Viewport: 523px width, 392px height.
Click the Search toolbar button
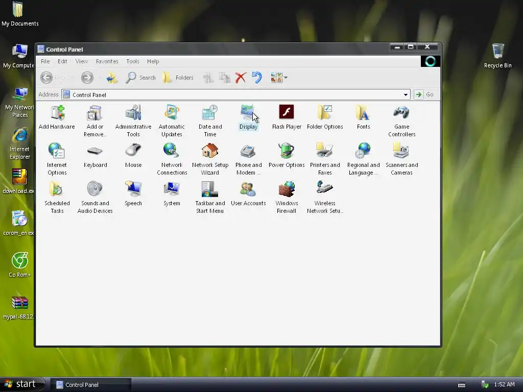pos(140,78)
